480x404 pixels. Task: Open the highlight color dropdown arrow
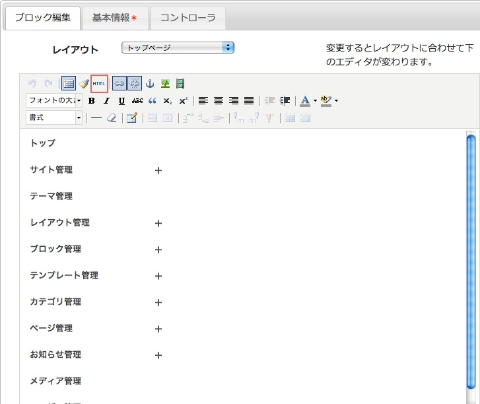[337, 101]
